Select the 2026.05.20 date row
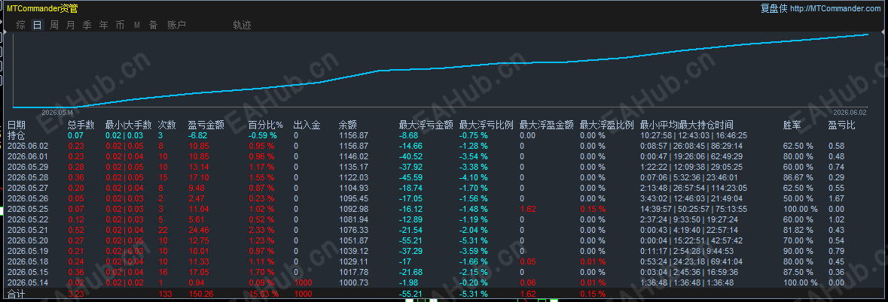 (444, 240)
